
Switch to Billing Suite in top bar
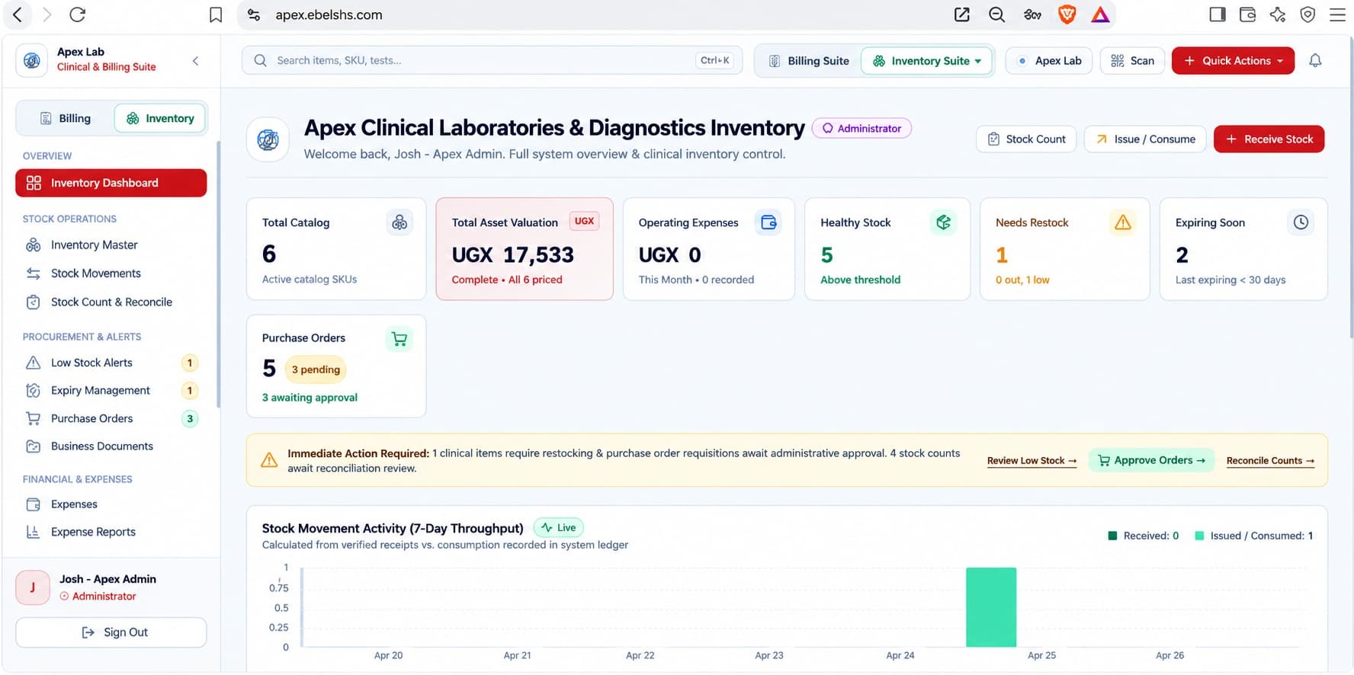tap(808, 61)
